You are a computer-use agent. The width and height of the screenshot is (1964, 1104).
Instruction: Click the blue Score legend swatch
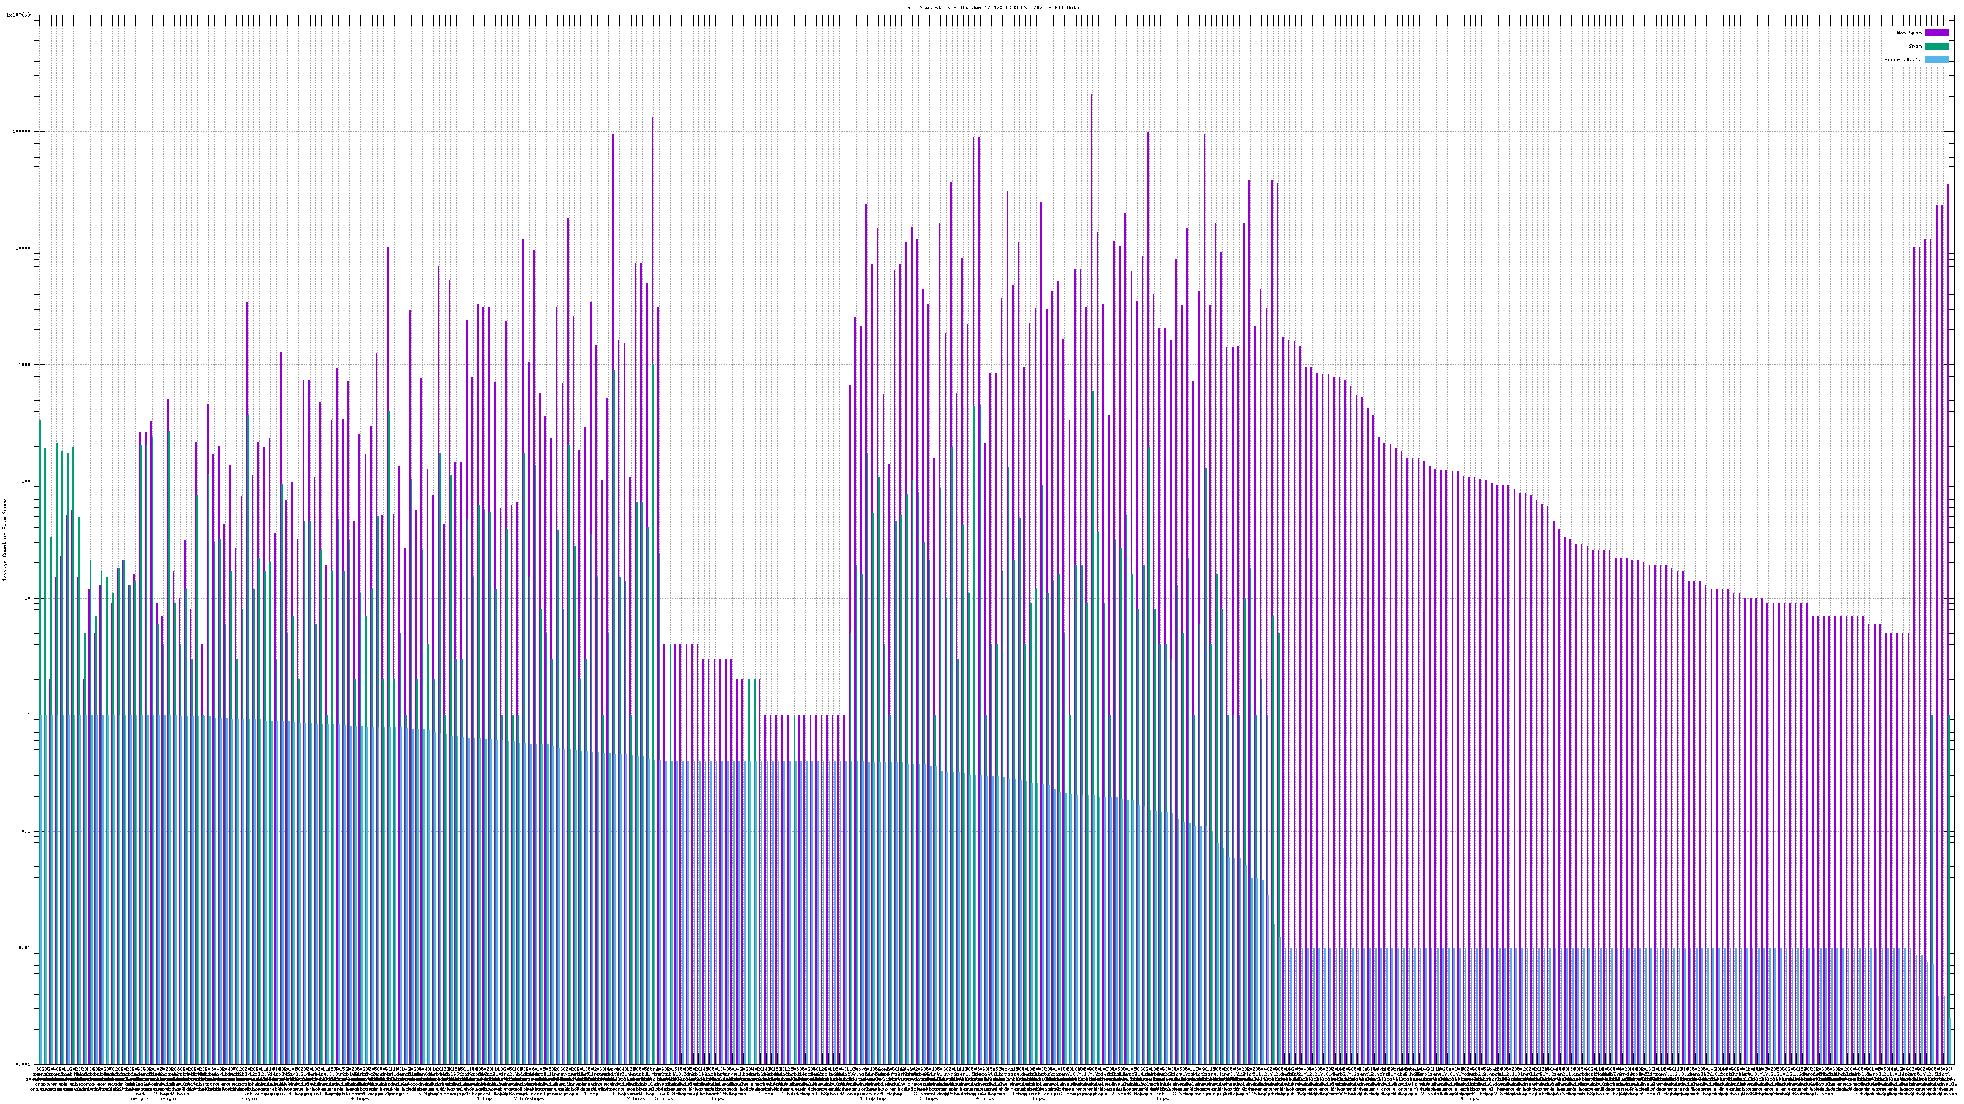click(1936, 59)
